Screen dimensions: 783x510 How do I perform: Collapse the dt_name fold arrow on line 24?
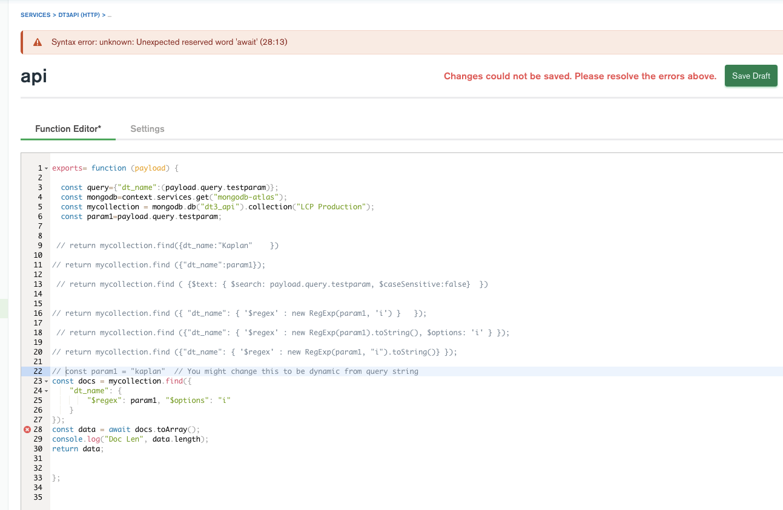[46, 391]
